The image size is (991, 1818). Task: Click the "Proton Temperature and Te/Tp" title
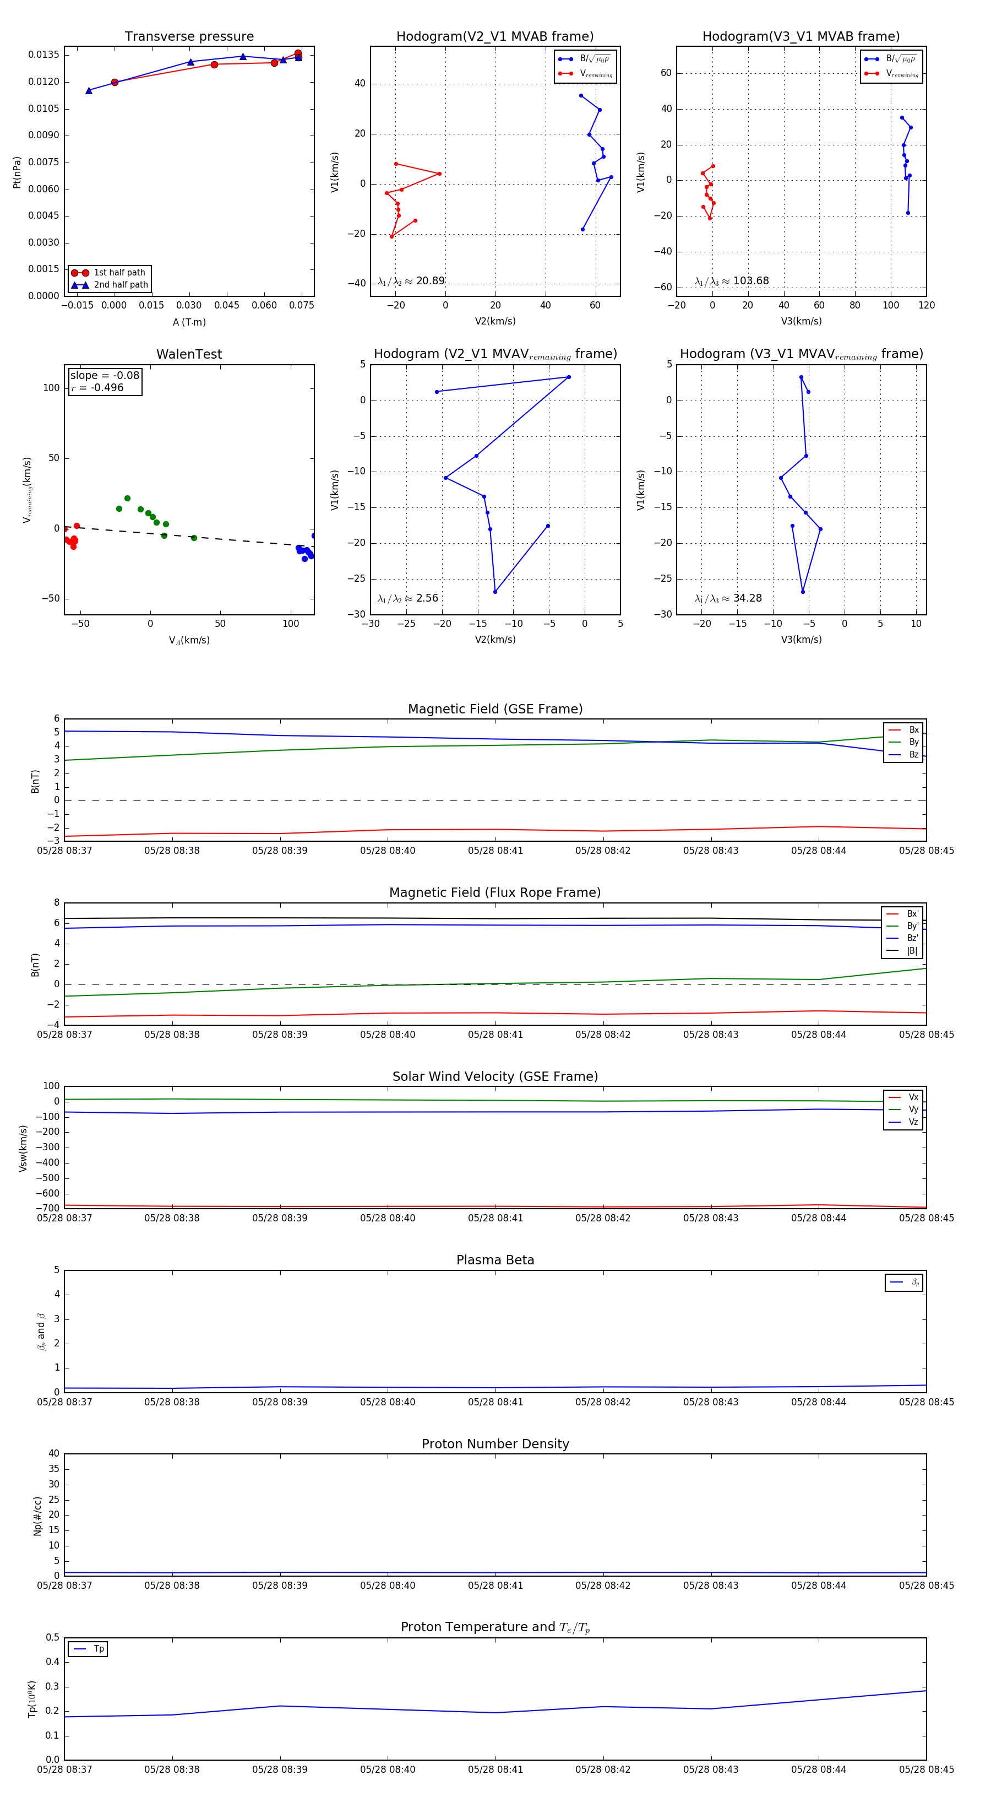pyautogui.click(x=495, y=1627)
